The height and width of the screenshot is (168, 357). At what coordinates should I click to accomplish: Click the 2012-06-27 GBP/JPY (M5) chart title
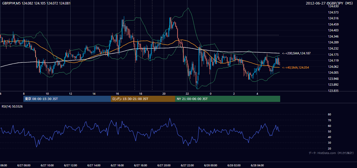coord(330,3)
